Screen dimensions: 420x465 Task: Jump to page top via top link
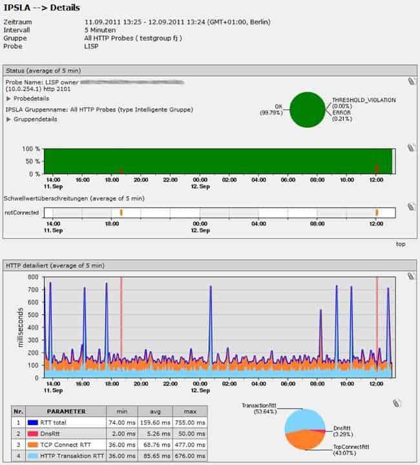[x=401, y=244]
